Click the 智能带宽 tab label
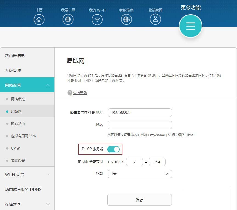Screen dimensions: 237x210 coord(126,10)
